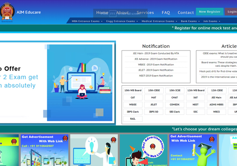The height and width of the screenshot is (166, 237).
Task: Open the city skyline advertisement with call number
Action: click(44, 150)
